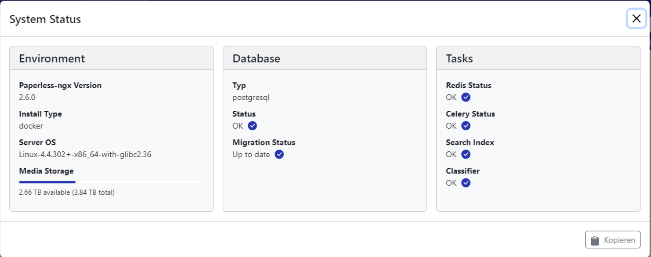The width and height of the screenshot is (651, 257).
Task: Click the System Status dialog title
Action: click(x=45, y=19)
